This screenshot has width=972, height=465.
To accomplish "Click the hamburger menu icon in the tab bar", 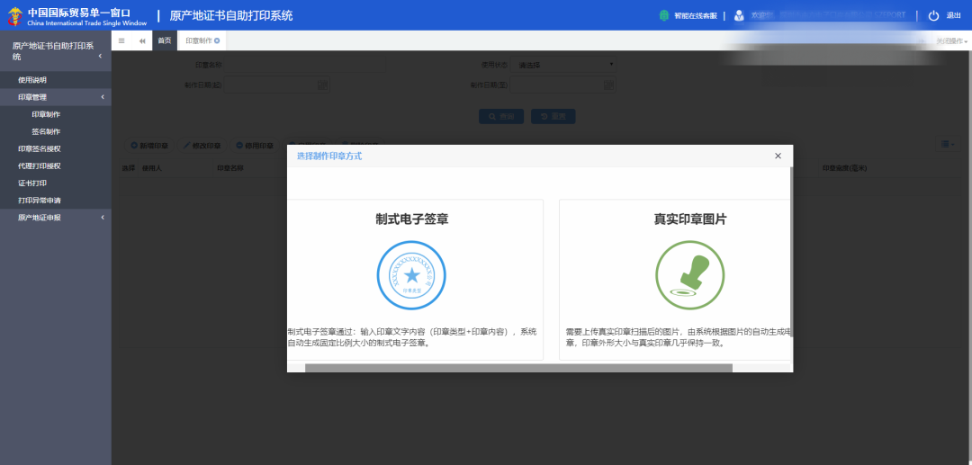I will (x=121, y=40).
